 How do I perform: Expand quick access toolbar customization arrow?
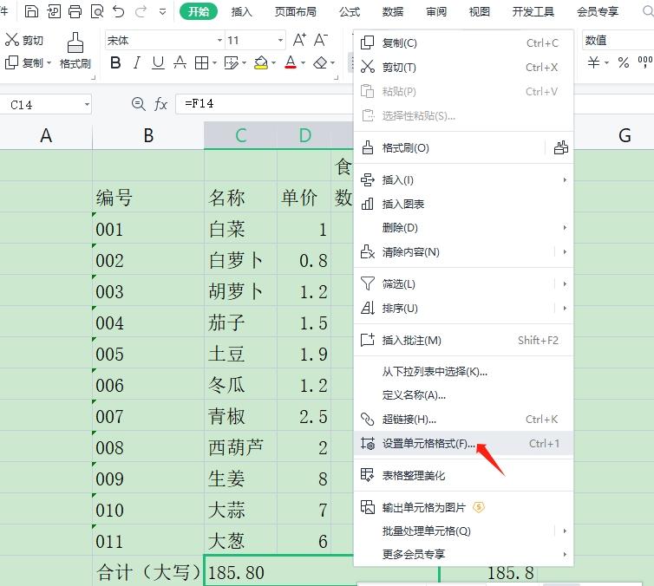click(163, 11)
